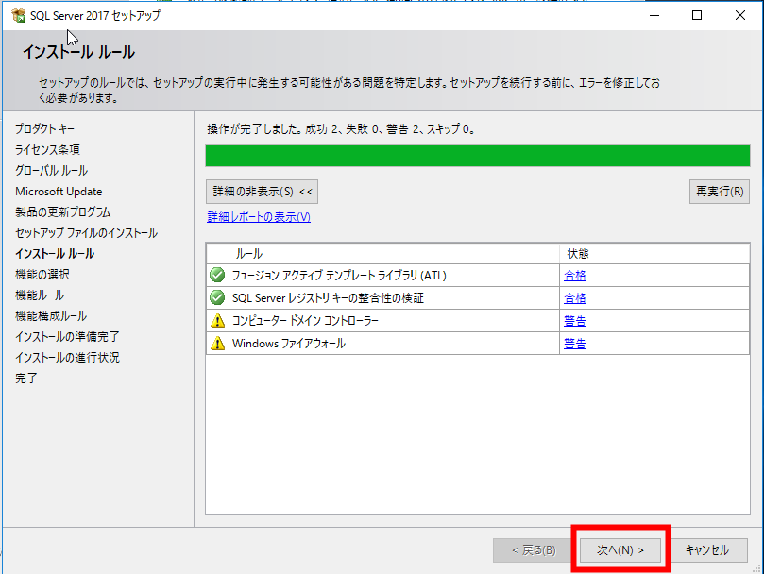Select グローバル ルール step in sidebar

(52, 171)
